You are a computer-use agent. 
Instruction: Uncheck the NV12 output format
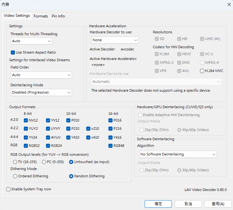(26, 120)
